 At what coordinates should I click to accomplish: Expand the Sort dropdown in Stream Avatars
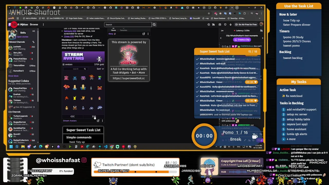(x=100, y=69)
